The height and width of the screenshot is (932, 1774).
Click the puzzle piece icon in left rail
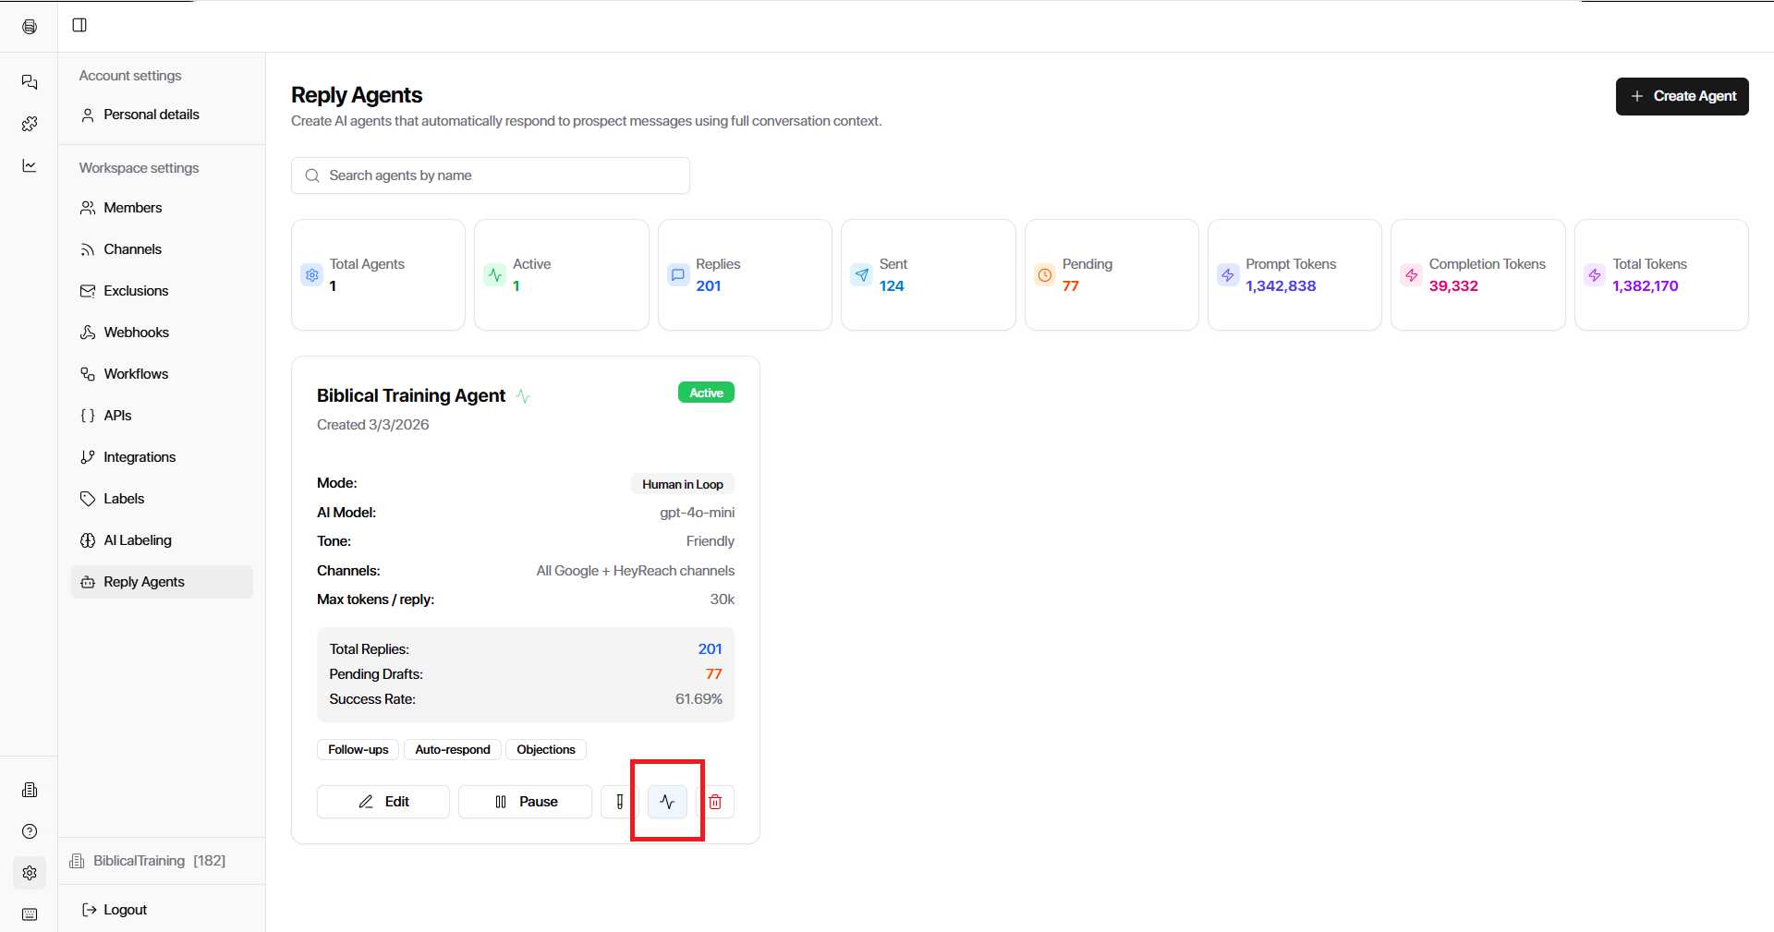[30, 124]
